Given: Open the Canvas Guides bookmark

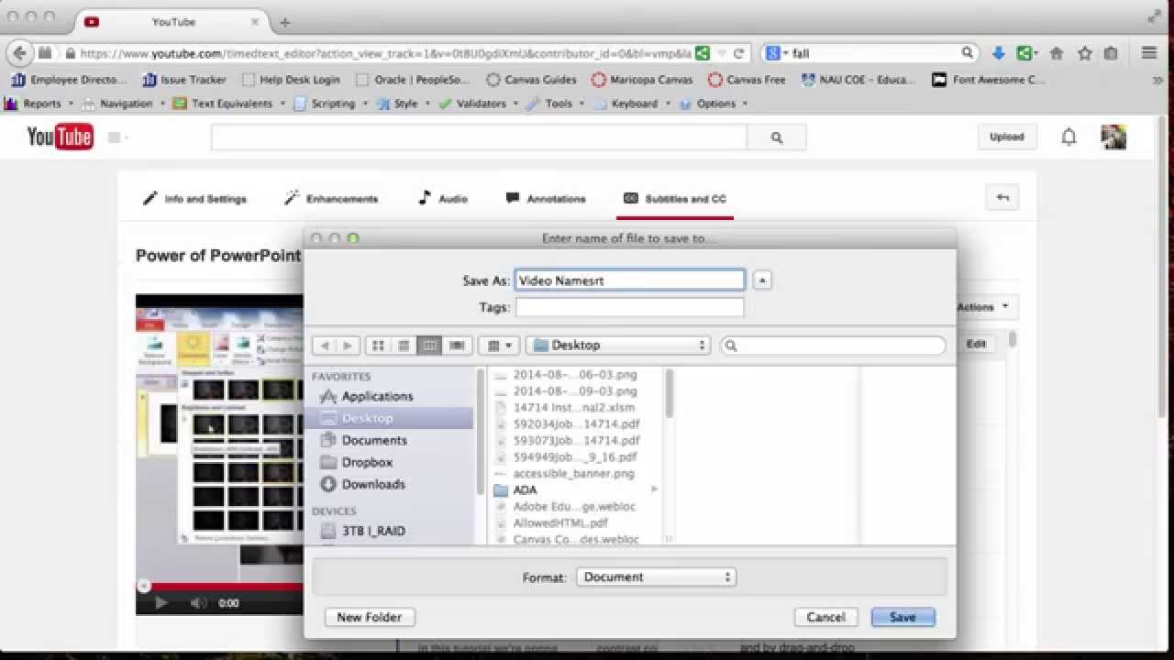Looking at the screenshot, I should point(531,80).
